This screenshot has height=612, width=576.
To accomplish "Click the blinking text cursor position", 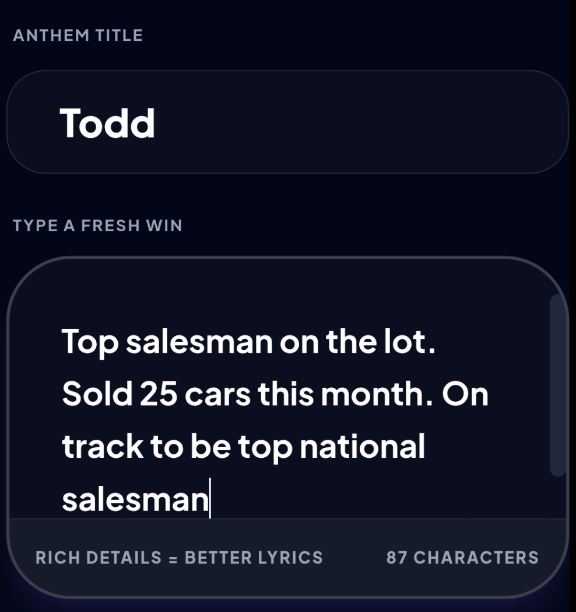I will [211, 499].
